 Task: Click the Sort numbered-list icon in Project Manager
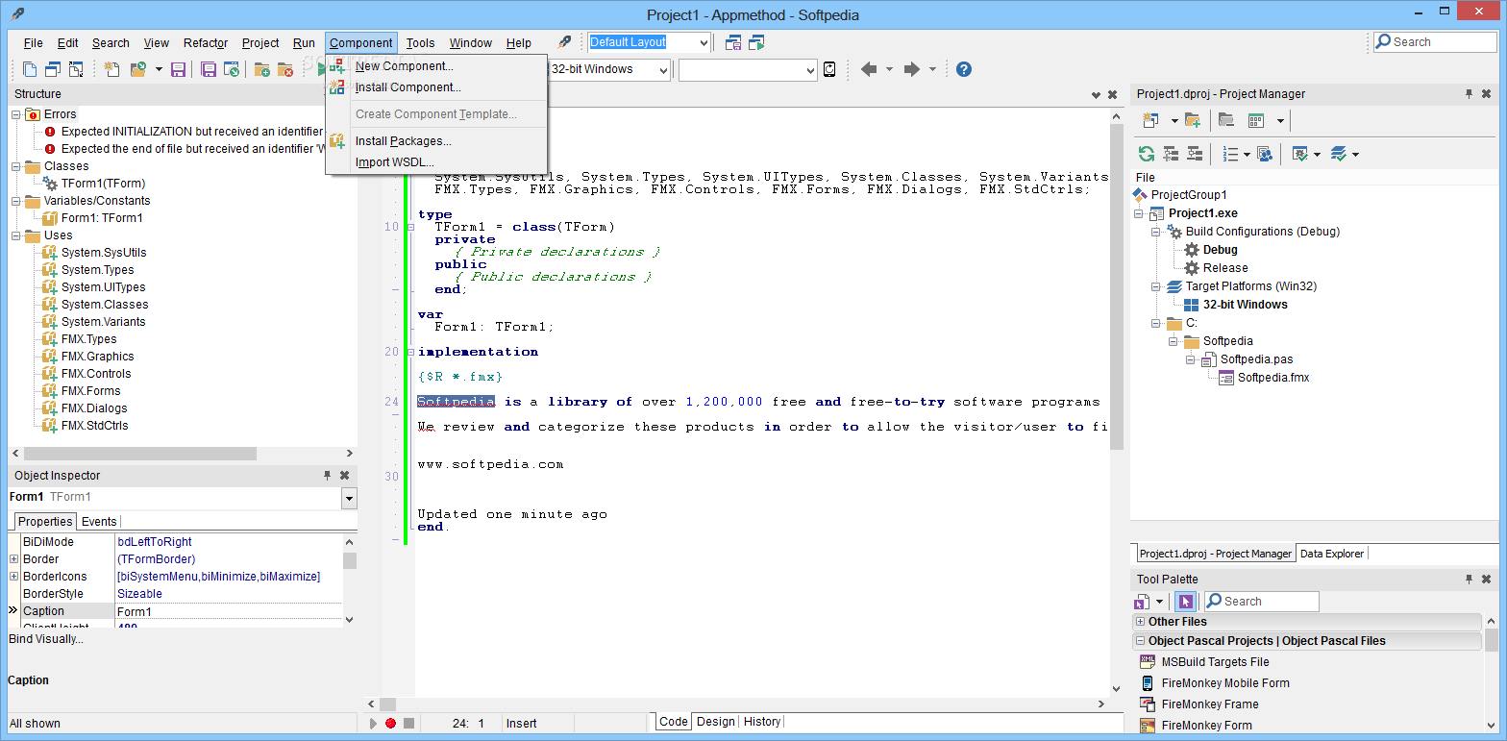(1229, 154)
